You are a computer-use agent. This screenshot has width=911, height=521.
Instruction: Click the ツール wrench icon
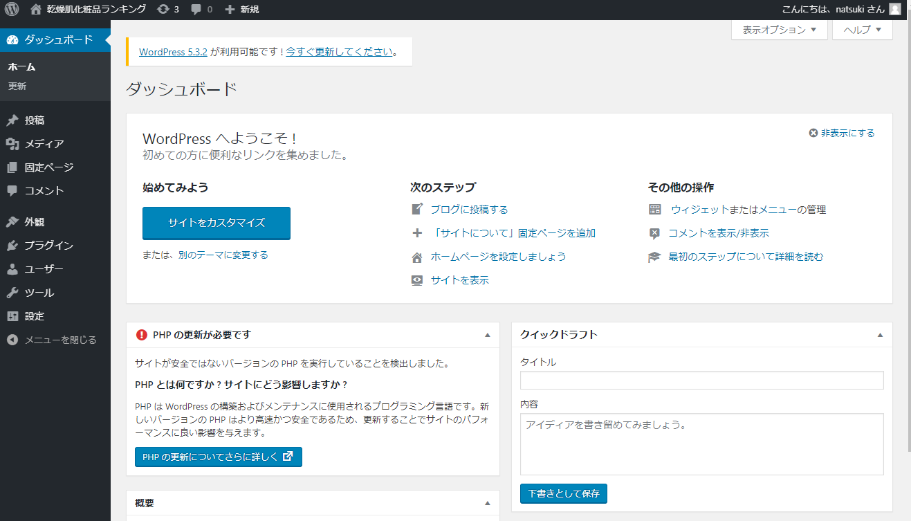(12, 293)
